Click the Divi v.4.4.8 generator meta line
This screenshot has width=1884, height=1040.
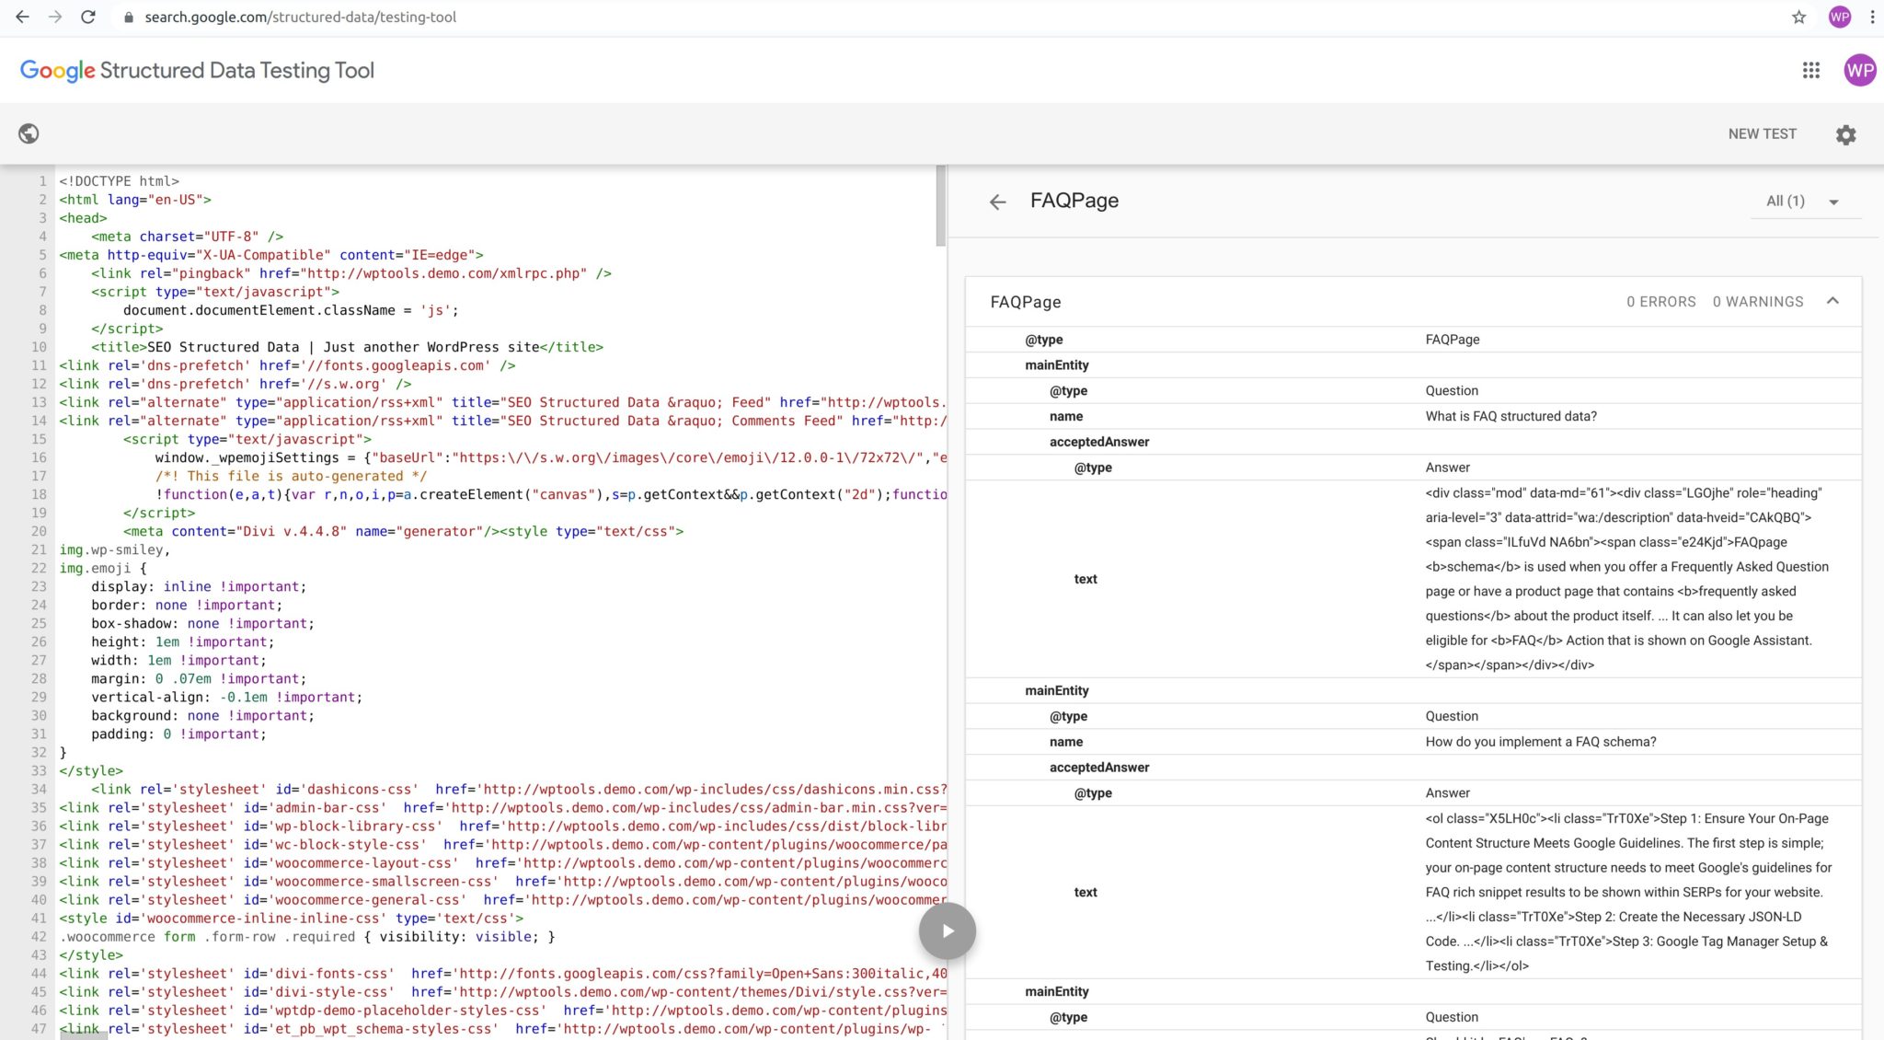(x=403, y=531)
